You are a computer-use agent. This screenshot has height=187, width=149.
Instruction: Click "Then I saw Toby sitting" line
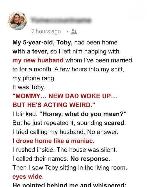[x=70, y=168]
